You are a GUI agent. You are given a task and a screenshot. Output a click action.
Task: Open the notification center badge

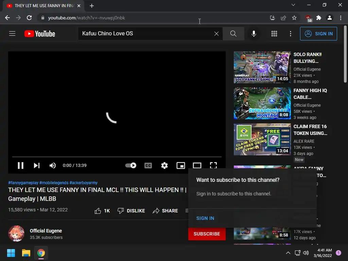coord(338,253)
